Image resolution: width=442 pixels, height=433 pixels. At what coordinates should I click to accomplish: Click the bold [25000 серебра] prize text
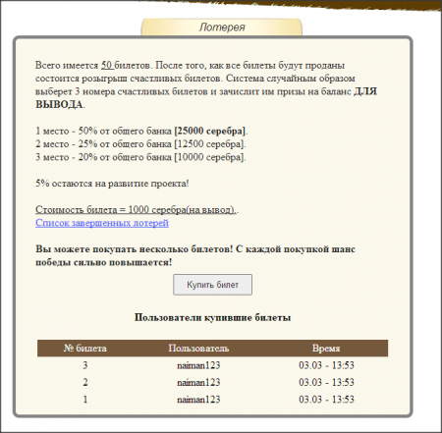[x=210, y=131]
